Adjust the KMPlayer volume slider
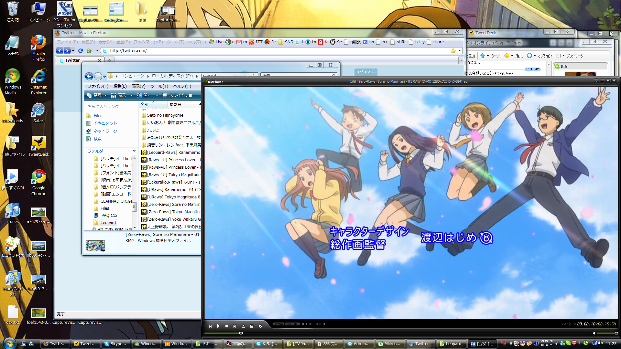The width and height of the screenshot is (621, 349). tap(607, 333)
